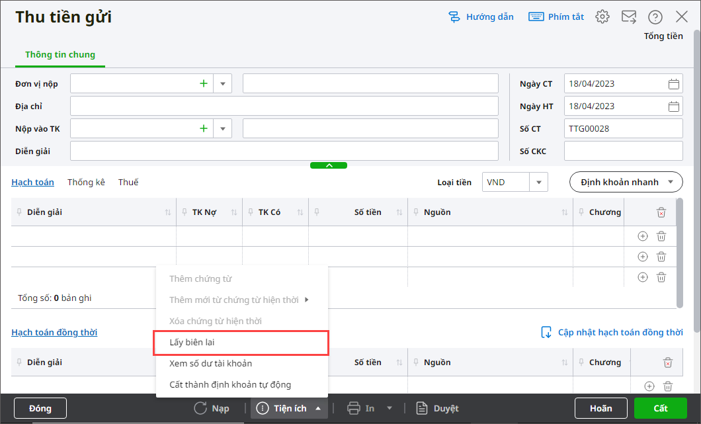This screenshot has width=701, height=424.
Task: Edit the Số CT field TTG00028
Action: tap(623, 129)
